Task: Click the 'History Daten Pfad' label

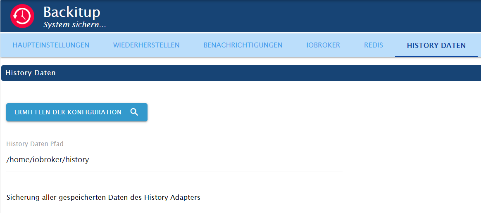Action: pos(35,144)
